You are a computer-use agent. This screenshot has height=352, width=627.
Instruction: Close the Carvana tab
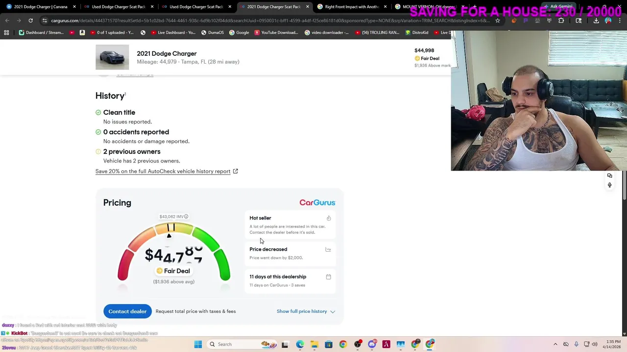74,7
